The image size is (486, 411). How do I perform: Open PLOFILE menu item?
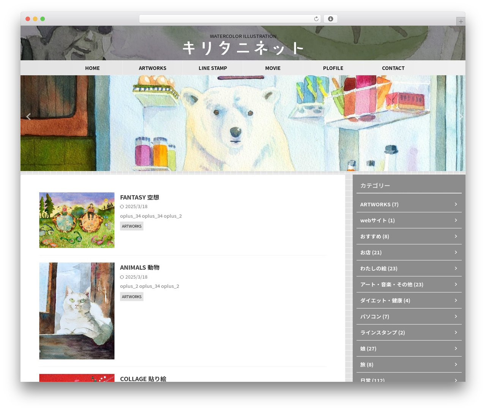[333, 68]
